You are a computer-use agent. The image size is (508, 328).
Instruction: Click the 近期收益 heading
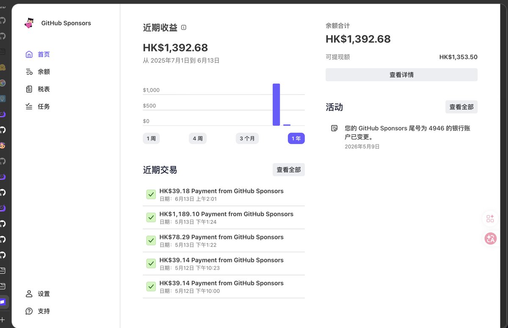[x=160, y=28]
